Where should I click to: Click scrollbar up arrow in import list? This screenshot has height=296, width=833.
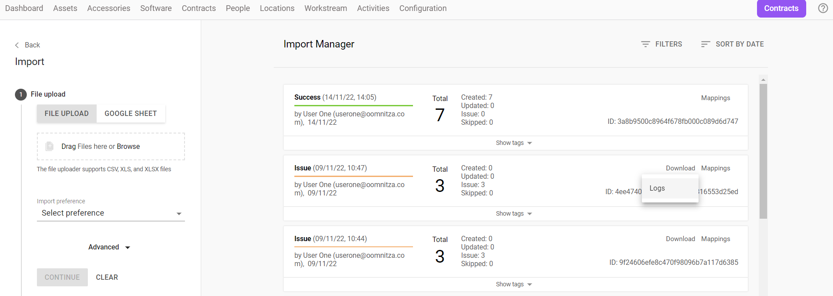(x=763, y=80)
